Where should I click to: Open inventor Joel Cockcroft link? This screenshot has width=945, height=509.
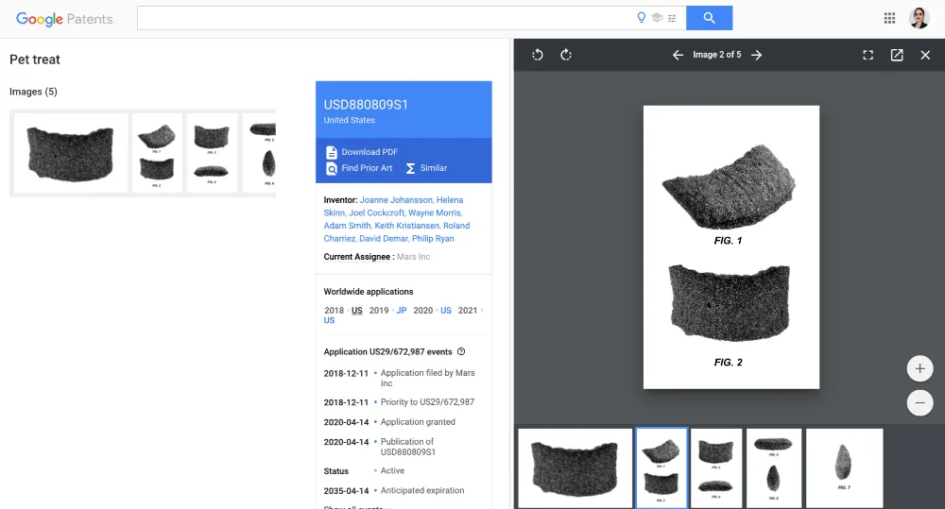tap(377, 212)
